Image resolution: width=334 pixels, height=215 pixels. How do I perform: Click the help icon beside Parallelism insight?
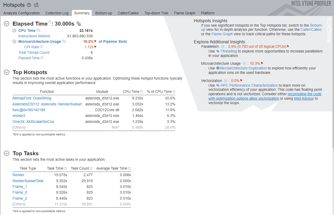[222, 46]
